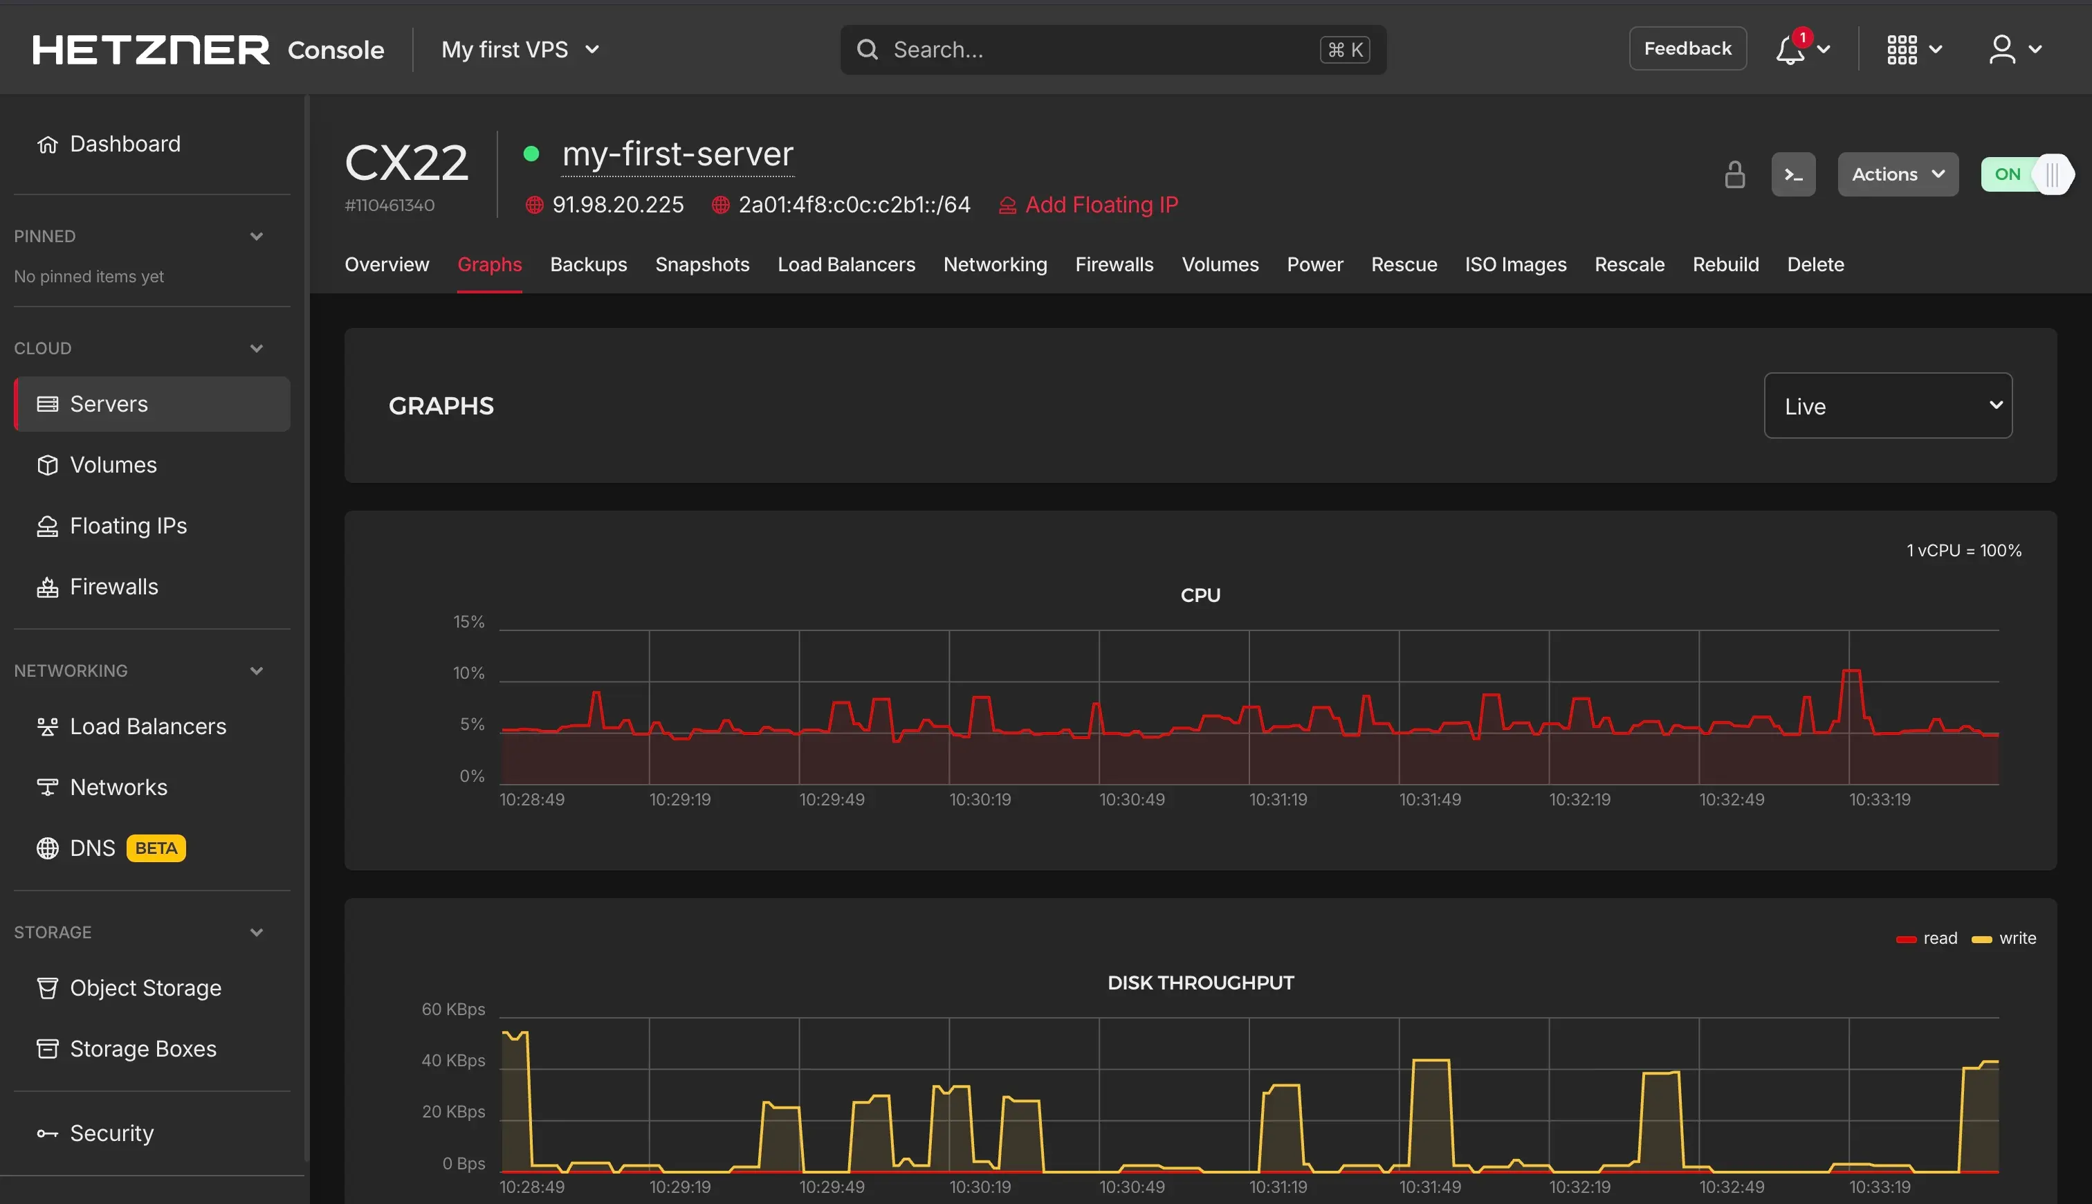Select Firewalls in the cloud sidebar
The image size is (2092, 1204).
coord(114,586)
